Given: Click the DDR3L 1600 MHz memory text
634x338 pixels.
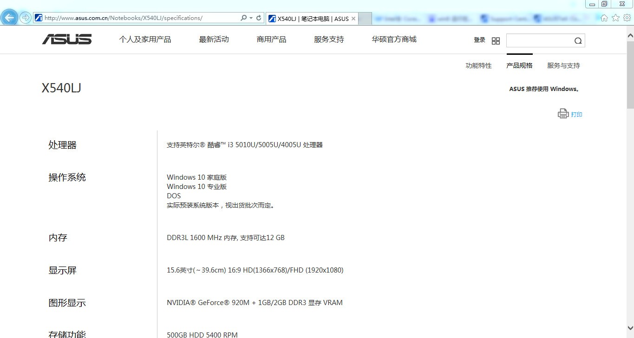Looking at the screenshot, I should pyautogui.click(x=226, y=238).
